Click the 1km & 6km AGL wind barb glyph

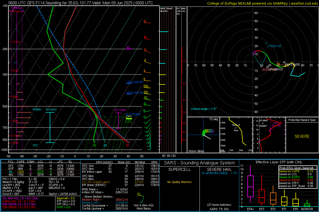pyautogui.click(x=141, y=198)
